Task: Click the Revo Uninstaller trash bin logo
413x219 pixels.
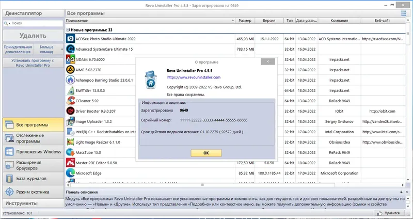Action: [x=151, y=80]
